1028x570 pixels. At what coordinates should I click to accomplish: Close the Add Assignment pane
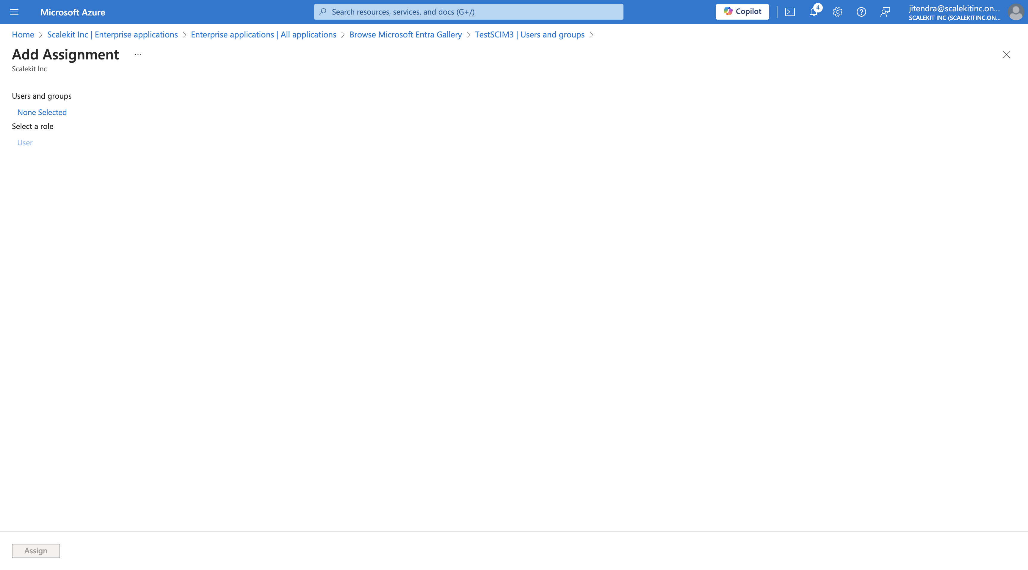[1006, 55]
